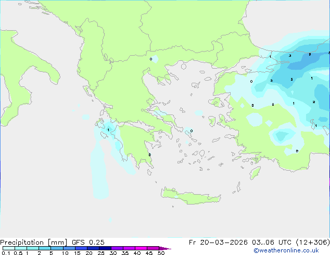Click the "40" legend scale label
Image resolution: width=330 pixels, height=255 pixels.
pos(137,253)
